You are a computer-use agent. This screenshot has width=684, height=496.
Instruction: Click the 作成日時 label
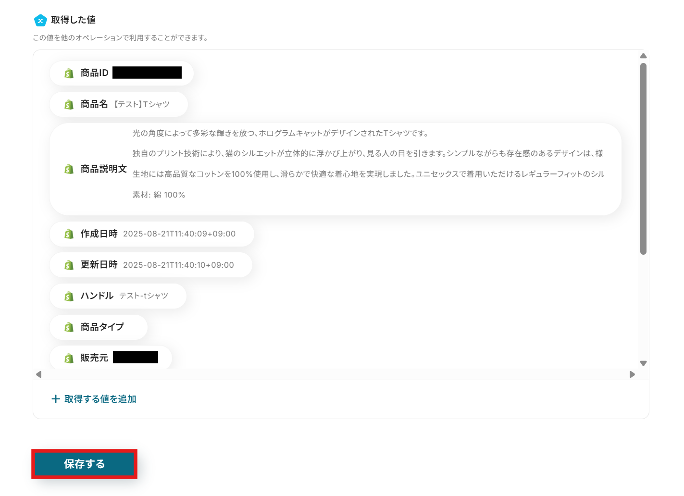[99, 234]
